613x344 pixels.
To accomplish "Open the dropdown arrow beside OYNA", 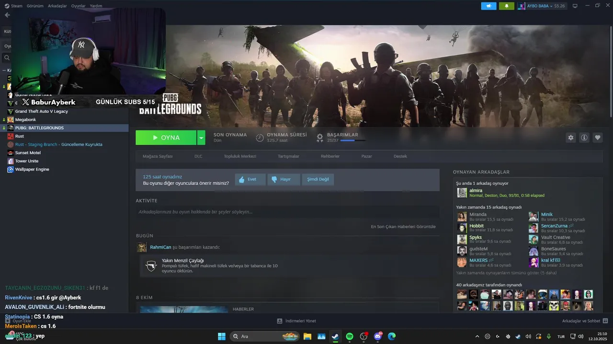I will pos(201,138).
